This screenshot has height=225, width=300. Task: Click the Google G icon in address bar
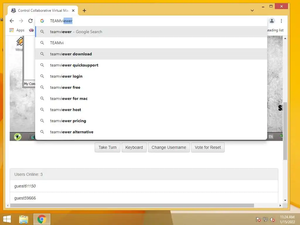pos(42,21)
